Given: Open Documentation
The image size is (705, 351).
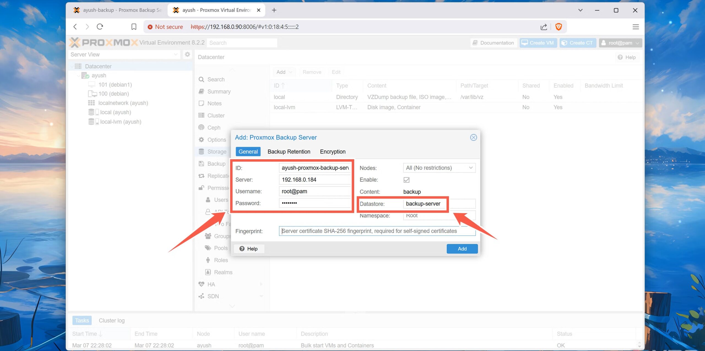Looking at the screenshot, I should tap(493, 43).
